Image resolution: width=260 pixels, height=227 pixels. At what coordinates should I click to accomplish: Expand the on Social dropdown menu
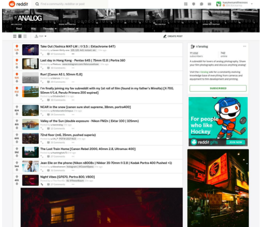coord(71,29)
